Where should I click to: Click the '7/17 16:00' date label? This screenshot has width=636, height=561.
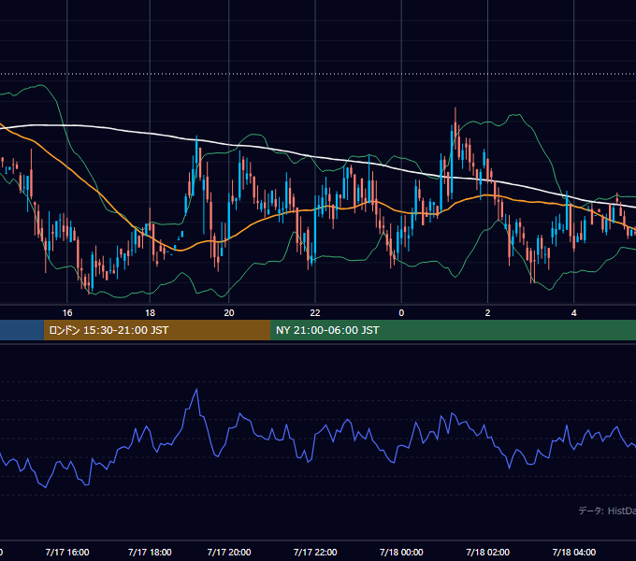[67, 552]
